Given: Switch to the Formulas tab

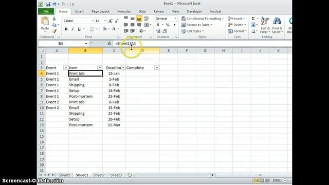Looking at the screenshot, I should point(124,11).
